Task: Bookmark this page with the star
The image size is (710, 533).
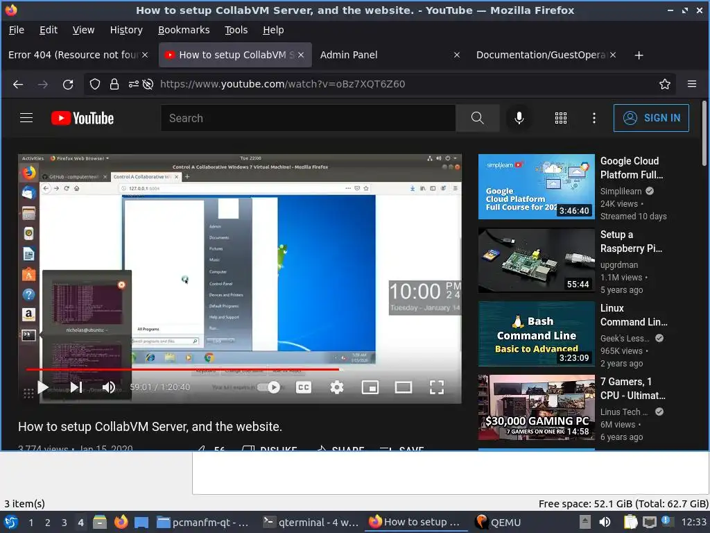Action: coord(665,84)
